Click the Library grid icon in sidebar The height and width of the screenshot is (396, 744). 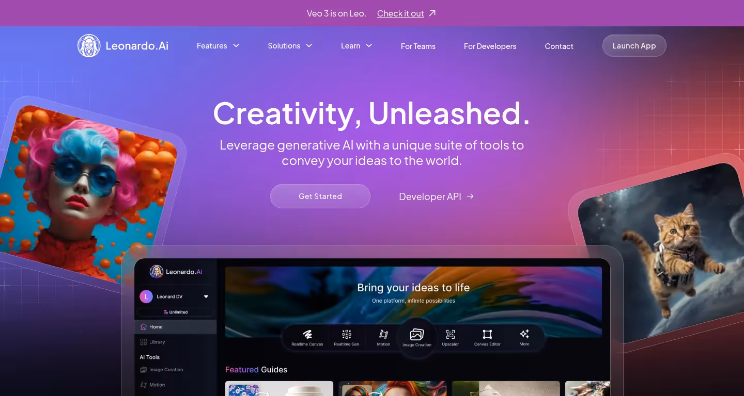tap(143, 342)
